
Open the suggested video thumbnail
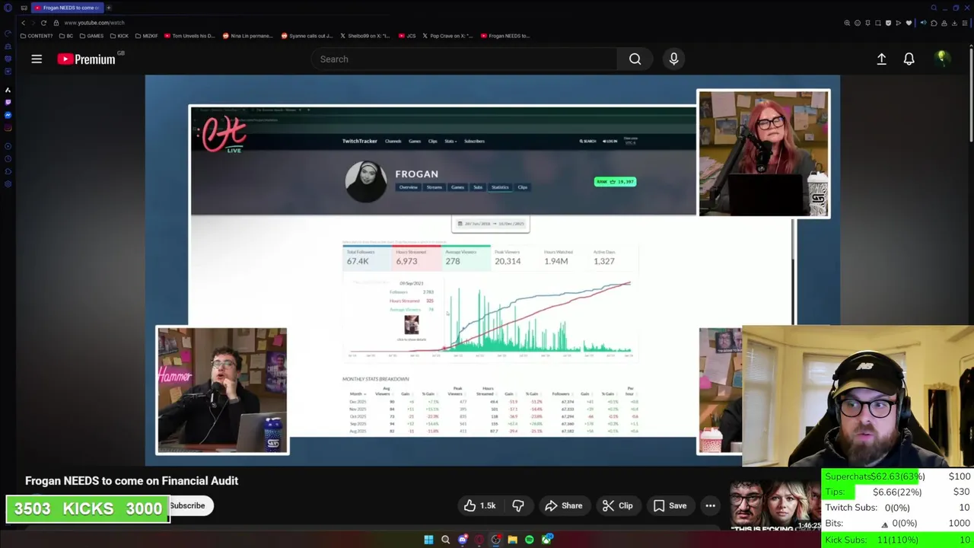pos(775,506)
